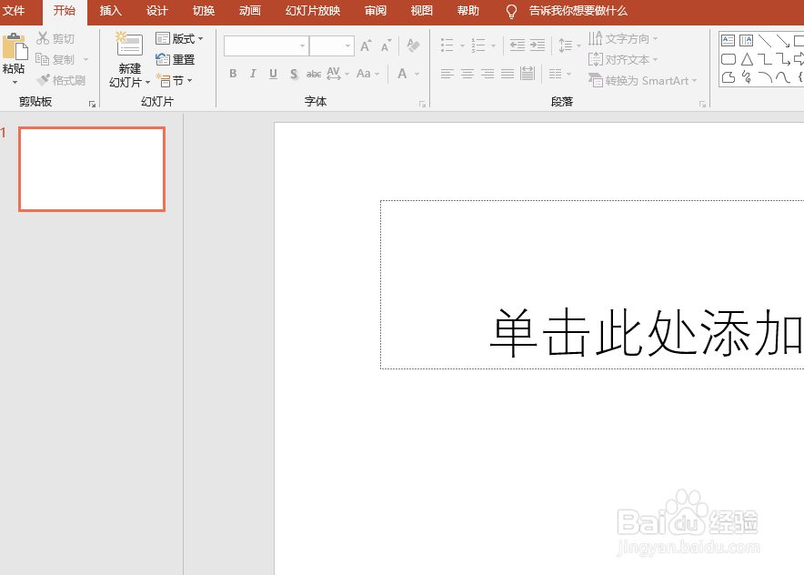Select the Elbow Connector shape
This screenshot has height=575, width=804.
765,59
